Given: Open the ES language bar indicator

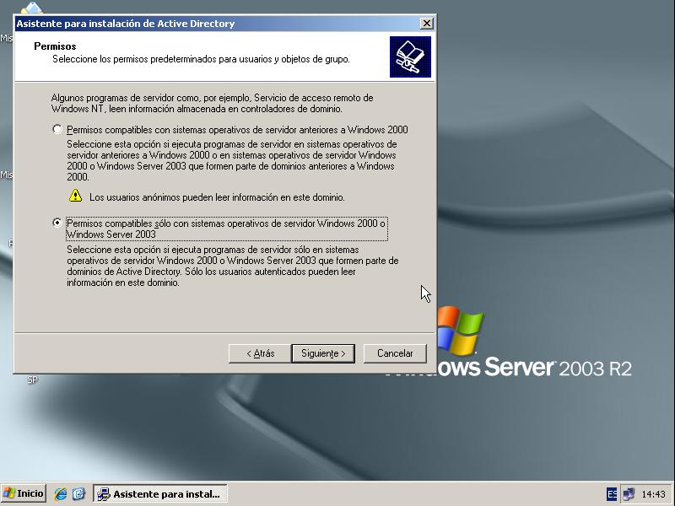Looking at the screenshot, I should pos(611,494).
